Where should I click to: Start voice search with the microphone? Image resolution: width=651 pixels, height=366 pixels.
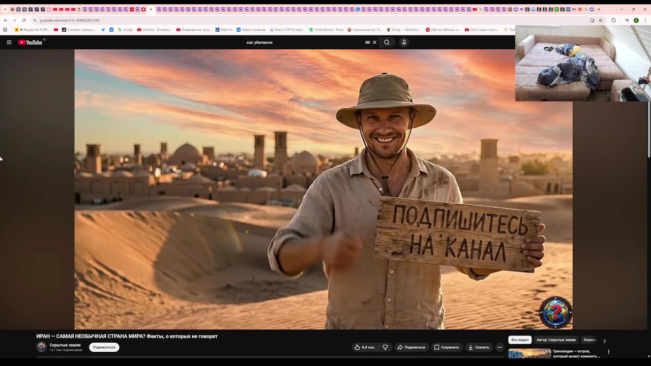(x=404, y=42)
